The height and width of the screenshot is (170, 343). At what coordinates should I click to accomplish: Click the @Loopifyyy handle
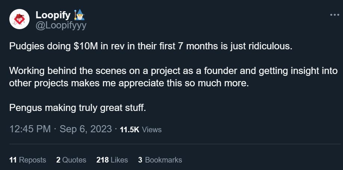61,25
